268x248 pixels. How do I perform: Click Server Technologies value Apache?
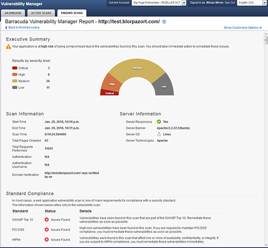click(162, 140)
